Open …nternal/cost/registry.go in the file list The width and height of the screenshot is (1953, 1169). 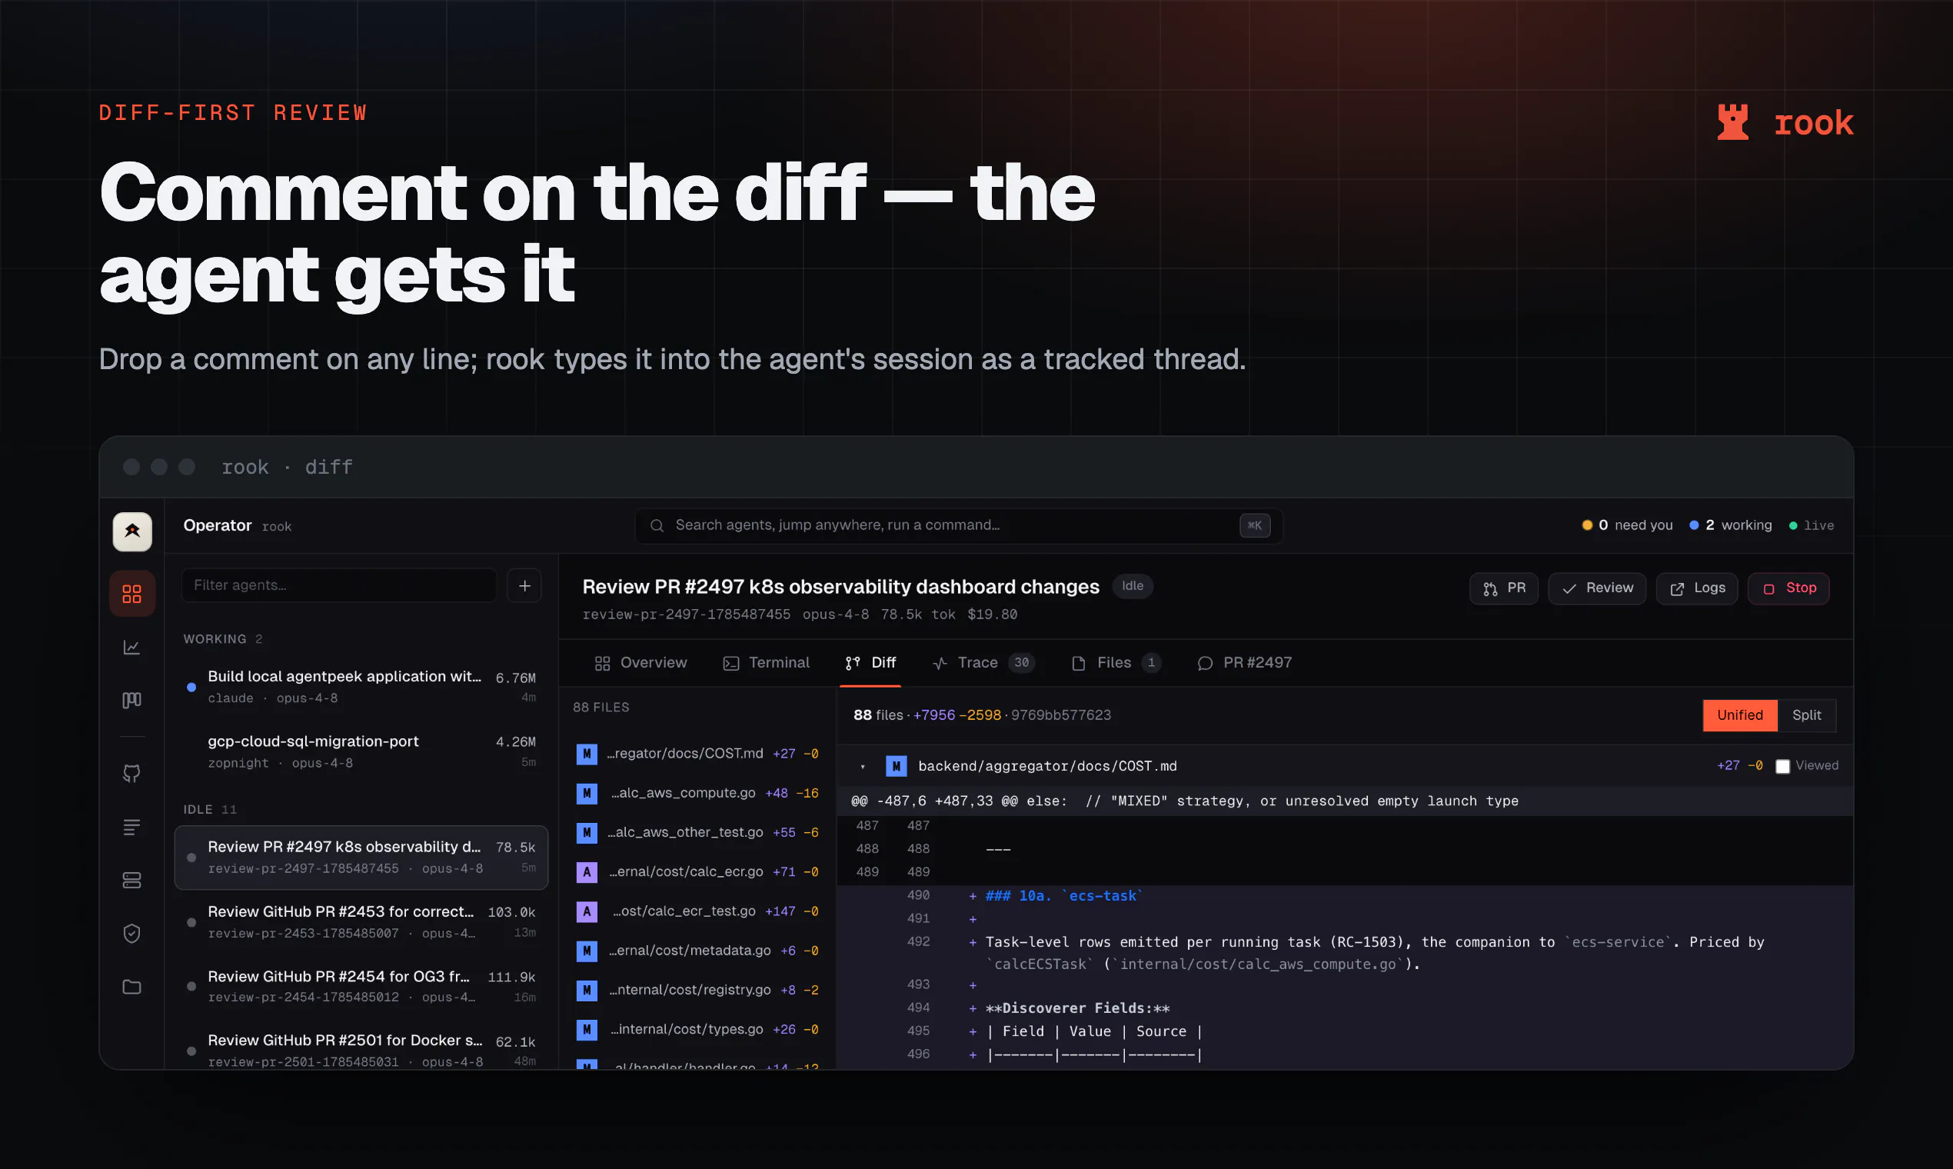click(697, 990)
